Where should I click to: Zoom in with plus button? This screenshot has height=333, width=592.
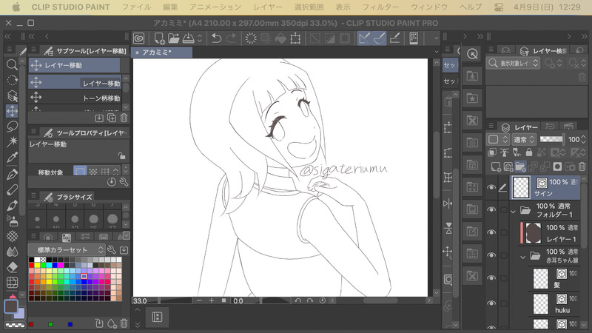point(212,300)
